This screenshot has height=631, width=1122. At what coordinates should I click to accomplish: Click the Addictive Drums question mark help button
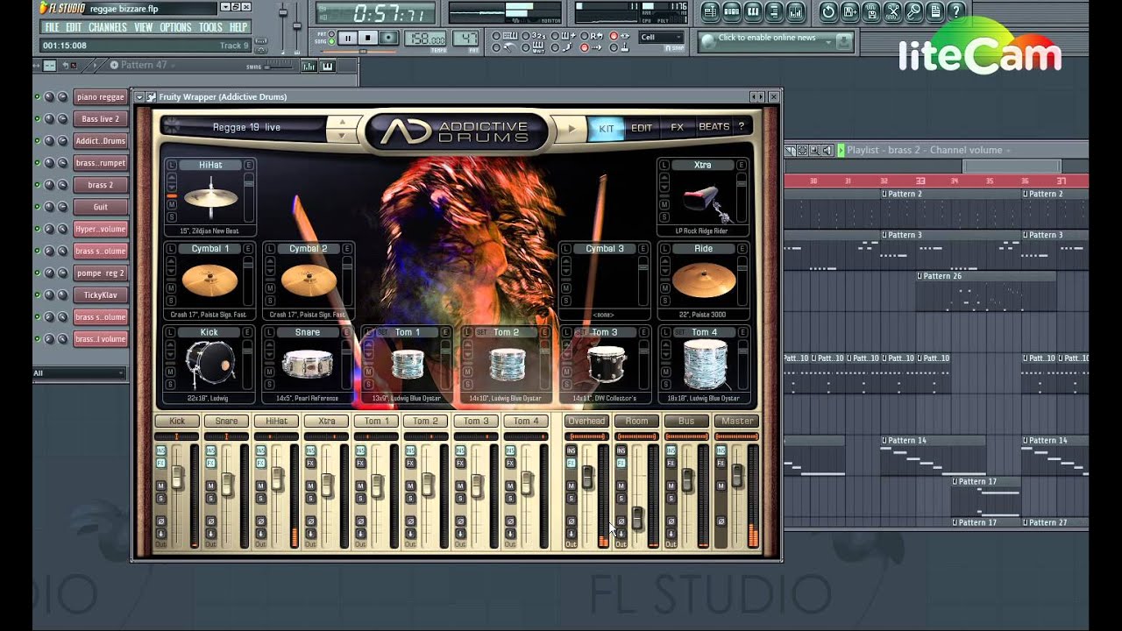click(x=741, y=127)
